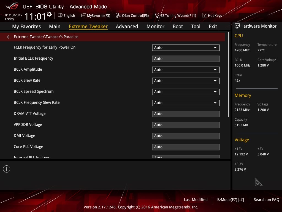
Task: Click the Qfan Control fan icon
Action: (x=118, y=15)
